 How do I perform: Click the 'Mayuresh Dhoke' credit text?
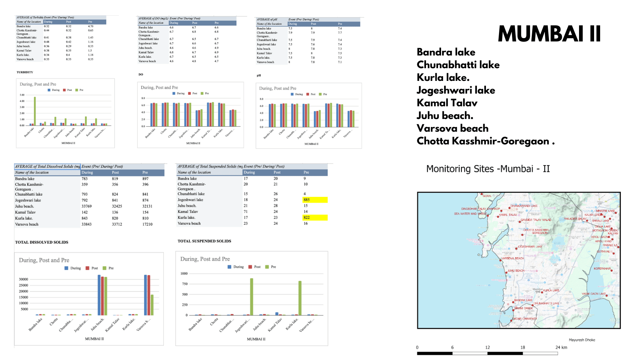tap(582, 340)
